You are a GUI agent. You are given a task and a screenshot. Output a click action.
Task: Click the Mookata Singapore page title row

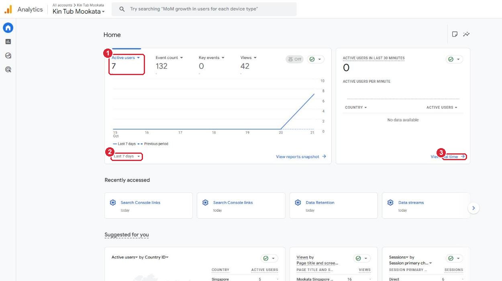(x=333, y=279)
